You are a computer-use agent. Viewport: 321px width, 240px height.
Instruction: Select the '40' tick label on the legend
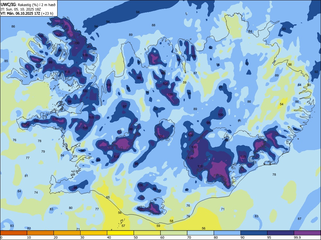pos(109,237)
